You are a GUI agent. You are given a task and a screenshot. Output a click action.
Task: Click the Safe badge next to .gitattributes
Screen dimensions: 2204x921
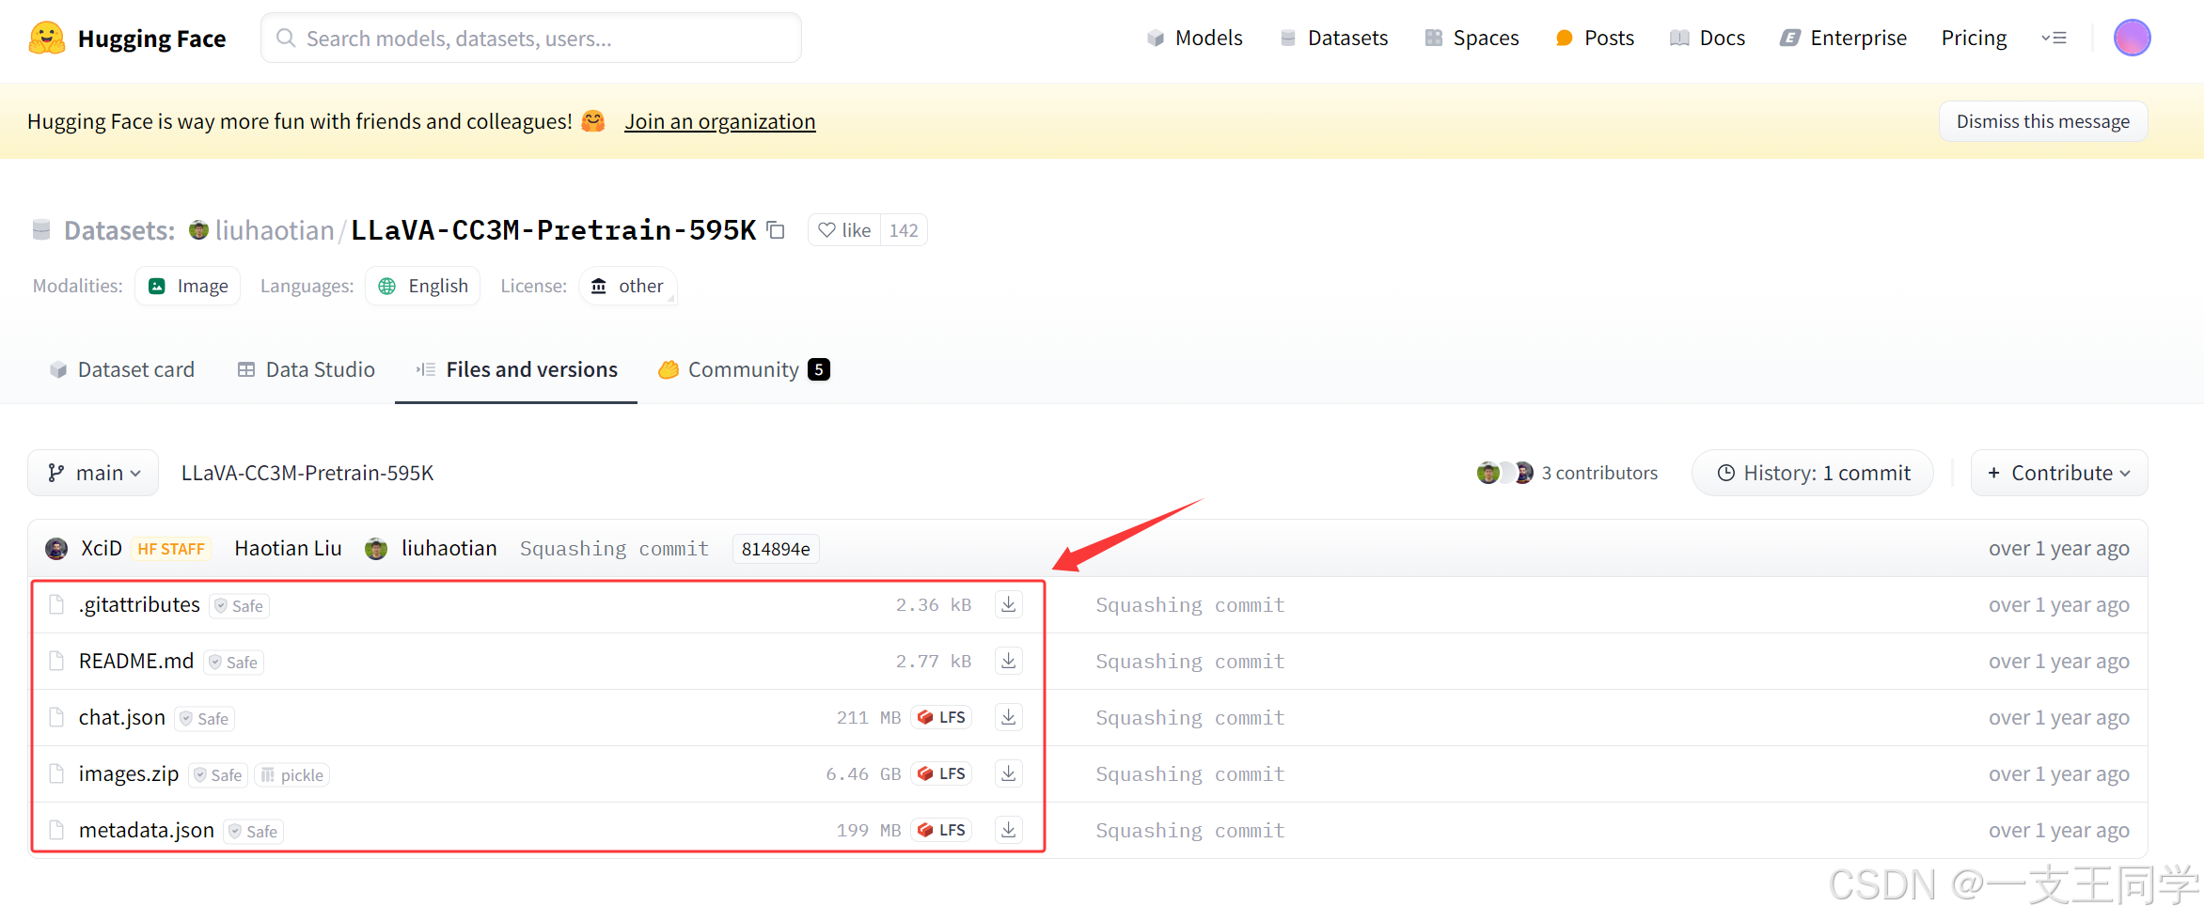[x=240, y=606]
